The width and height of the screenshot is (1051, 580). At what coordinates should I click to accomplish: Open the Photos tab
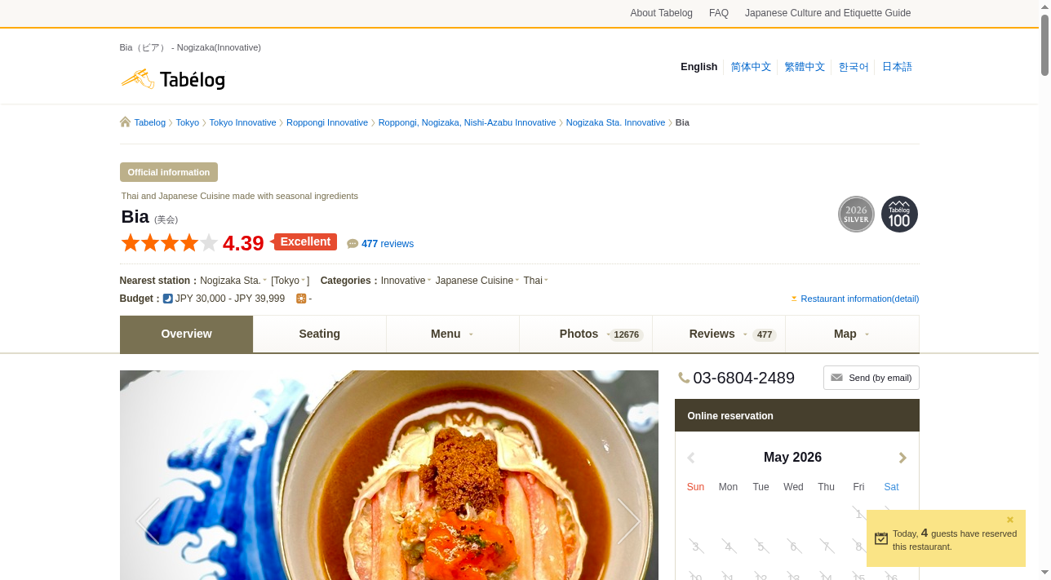tap(586, 334)
